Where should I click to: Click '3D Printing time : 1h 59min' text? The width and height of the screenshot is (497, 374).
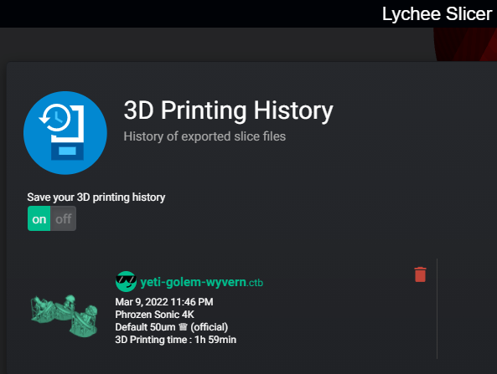point(176,340)
